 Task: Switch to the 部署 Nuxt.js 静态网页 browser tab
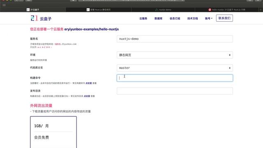pyautogui.click(x=99, y=10)
